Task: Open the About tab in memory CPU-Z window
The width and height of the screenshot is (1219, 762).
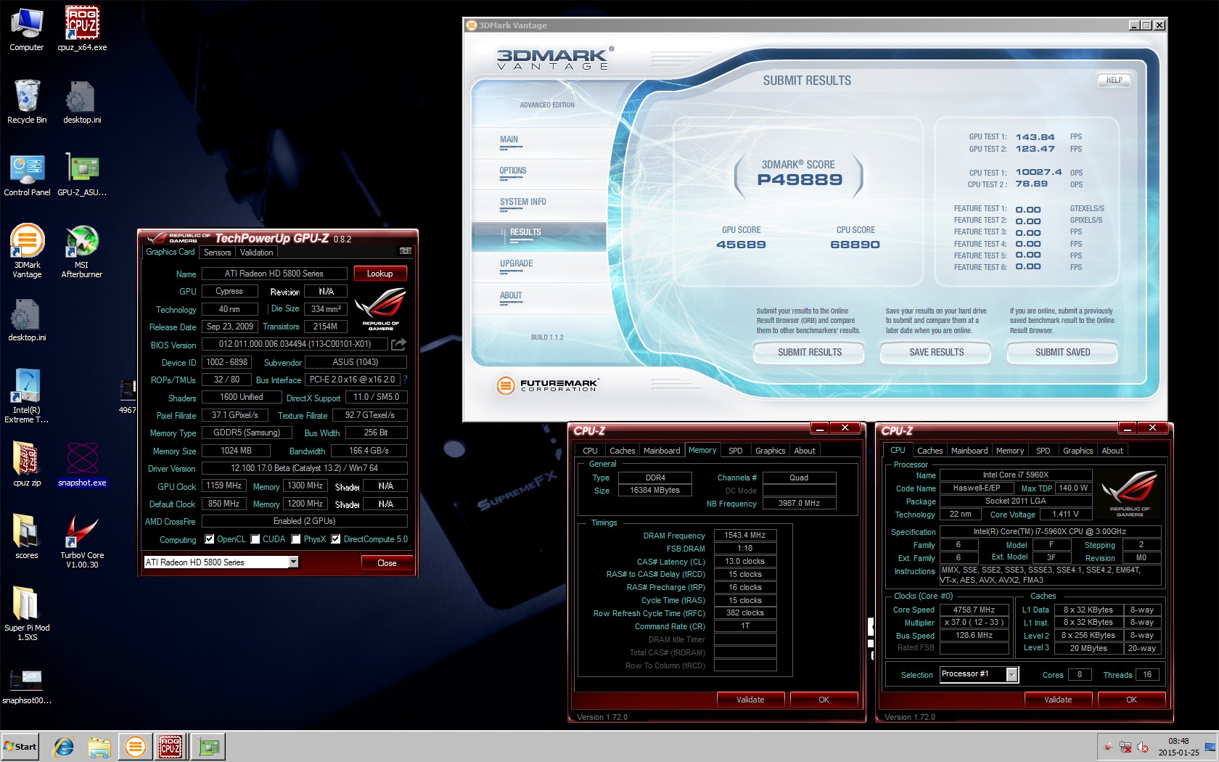Action: 805,451
